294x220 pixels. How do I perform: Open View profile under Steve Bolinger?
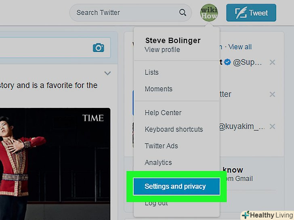pyautogui.click(x=162, y=50)
